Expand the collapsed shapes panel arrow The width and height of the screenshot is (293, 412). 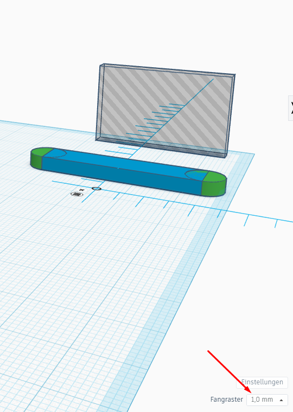pos(291,108)
